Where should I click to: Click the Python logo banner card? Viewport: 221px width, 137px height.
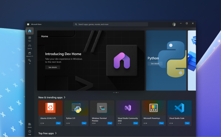tap(166, 60)
